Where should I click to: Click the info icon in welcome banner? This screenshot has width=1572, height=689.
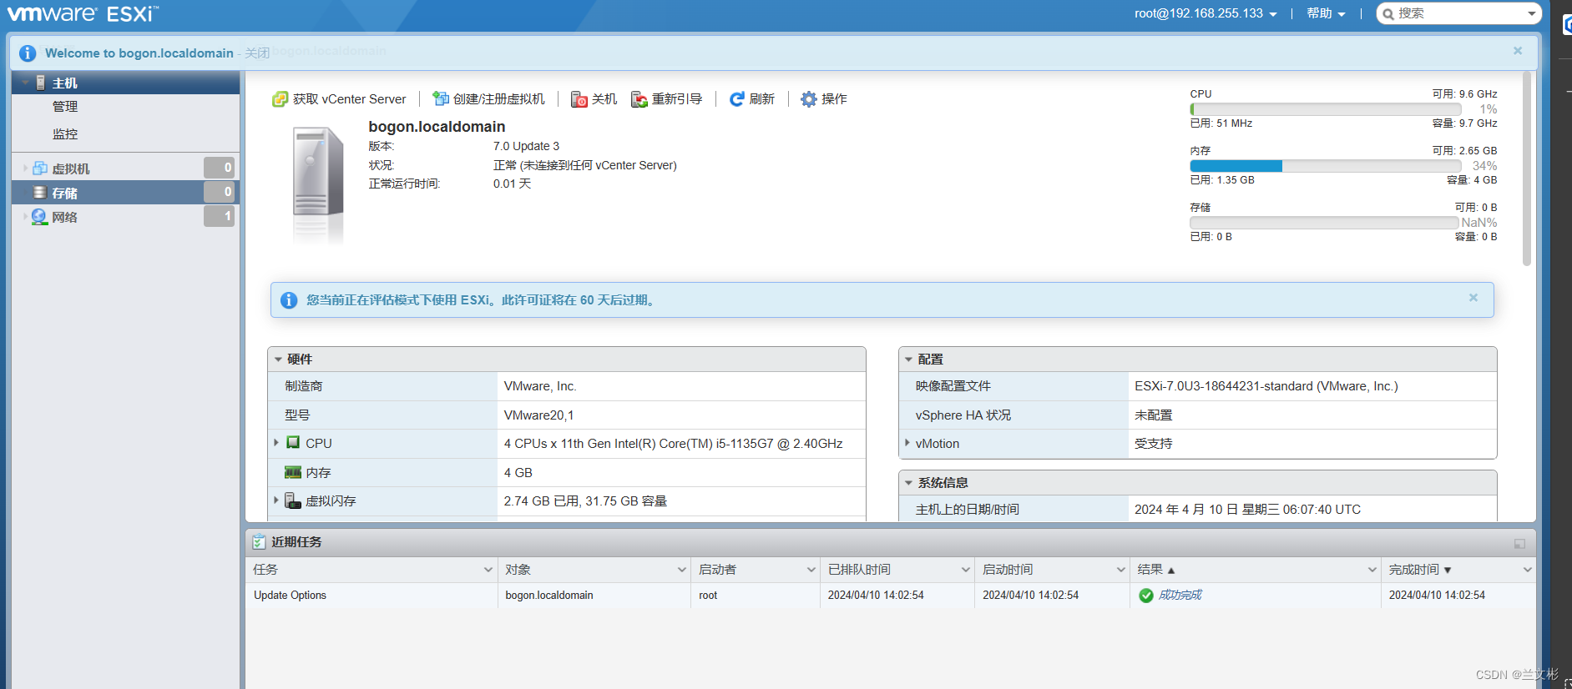pyautogui.click(x=28, y=53)
